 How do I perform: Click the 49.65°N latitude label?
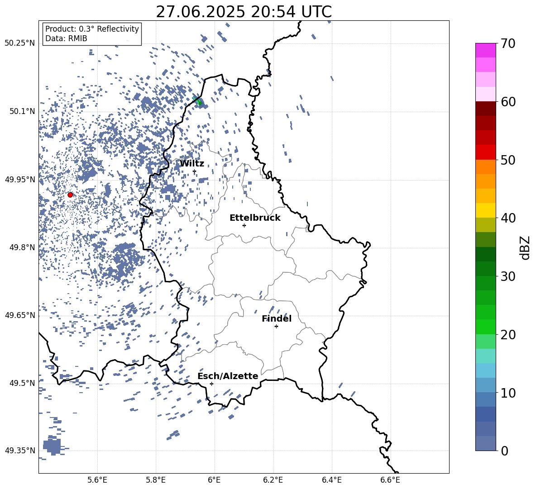(x=20, y=315)
